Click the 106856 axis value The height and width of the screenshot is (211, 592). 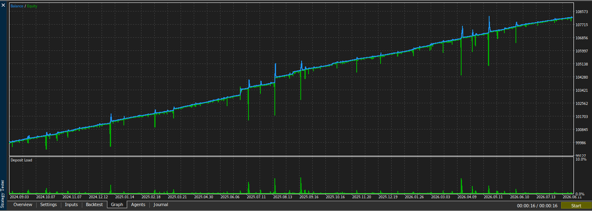tap(582, 38)
